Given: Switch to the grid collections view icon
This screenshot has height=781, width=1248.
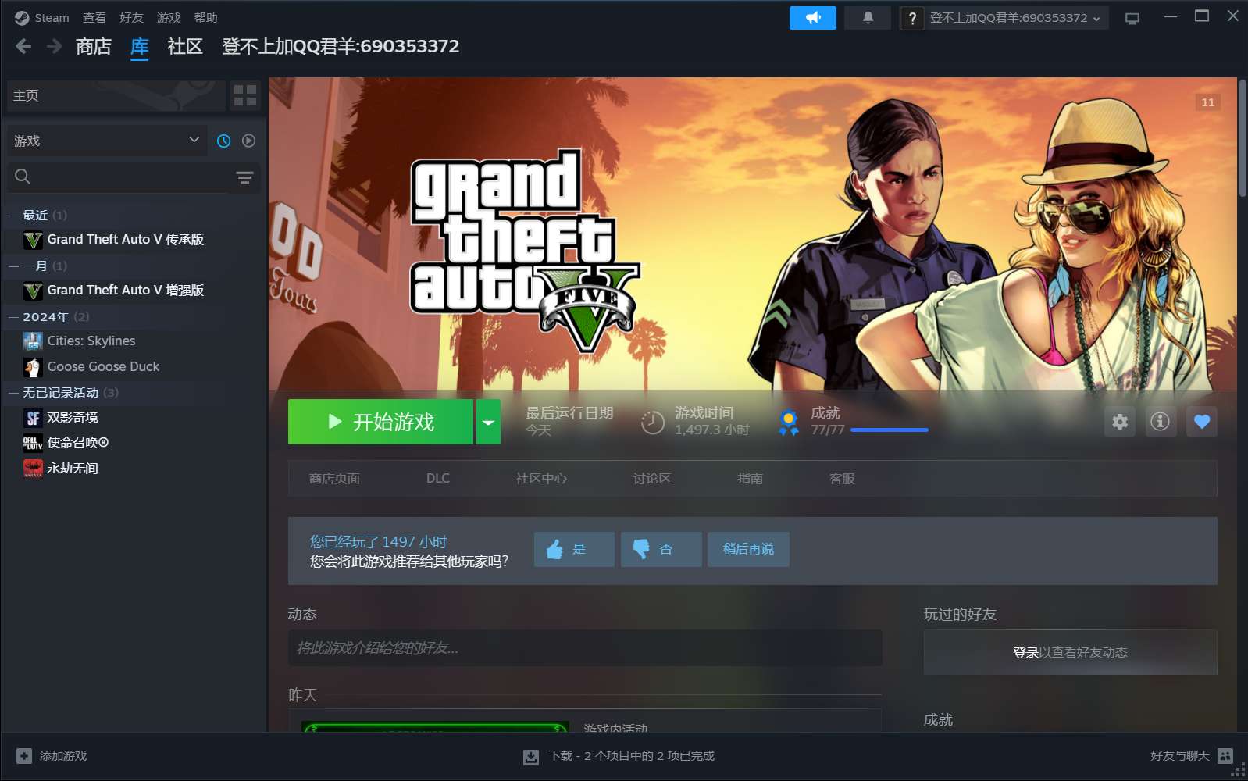Looking at the screenshot, I should [x=245, y=95].
